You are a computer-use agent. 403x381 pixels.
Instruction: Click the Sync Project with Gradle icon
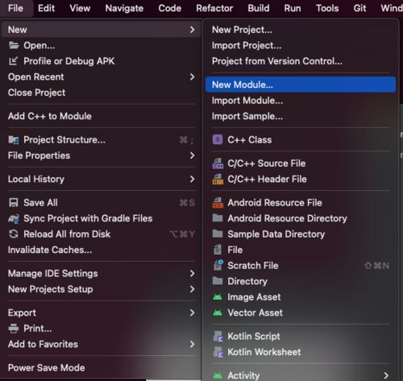tap(14, 218)
